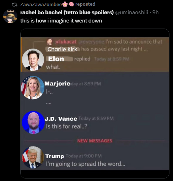Click the repost arrows icon above the tweet
This screenshot has width=173, height=181.
[15, 5]
